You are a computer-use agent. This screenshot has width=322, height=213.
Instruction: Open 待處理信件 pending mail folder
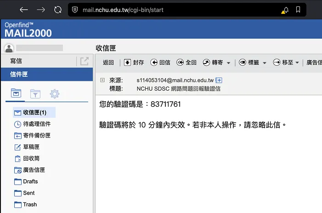[x=33, y=124]
